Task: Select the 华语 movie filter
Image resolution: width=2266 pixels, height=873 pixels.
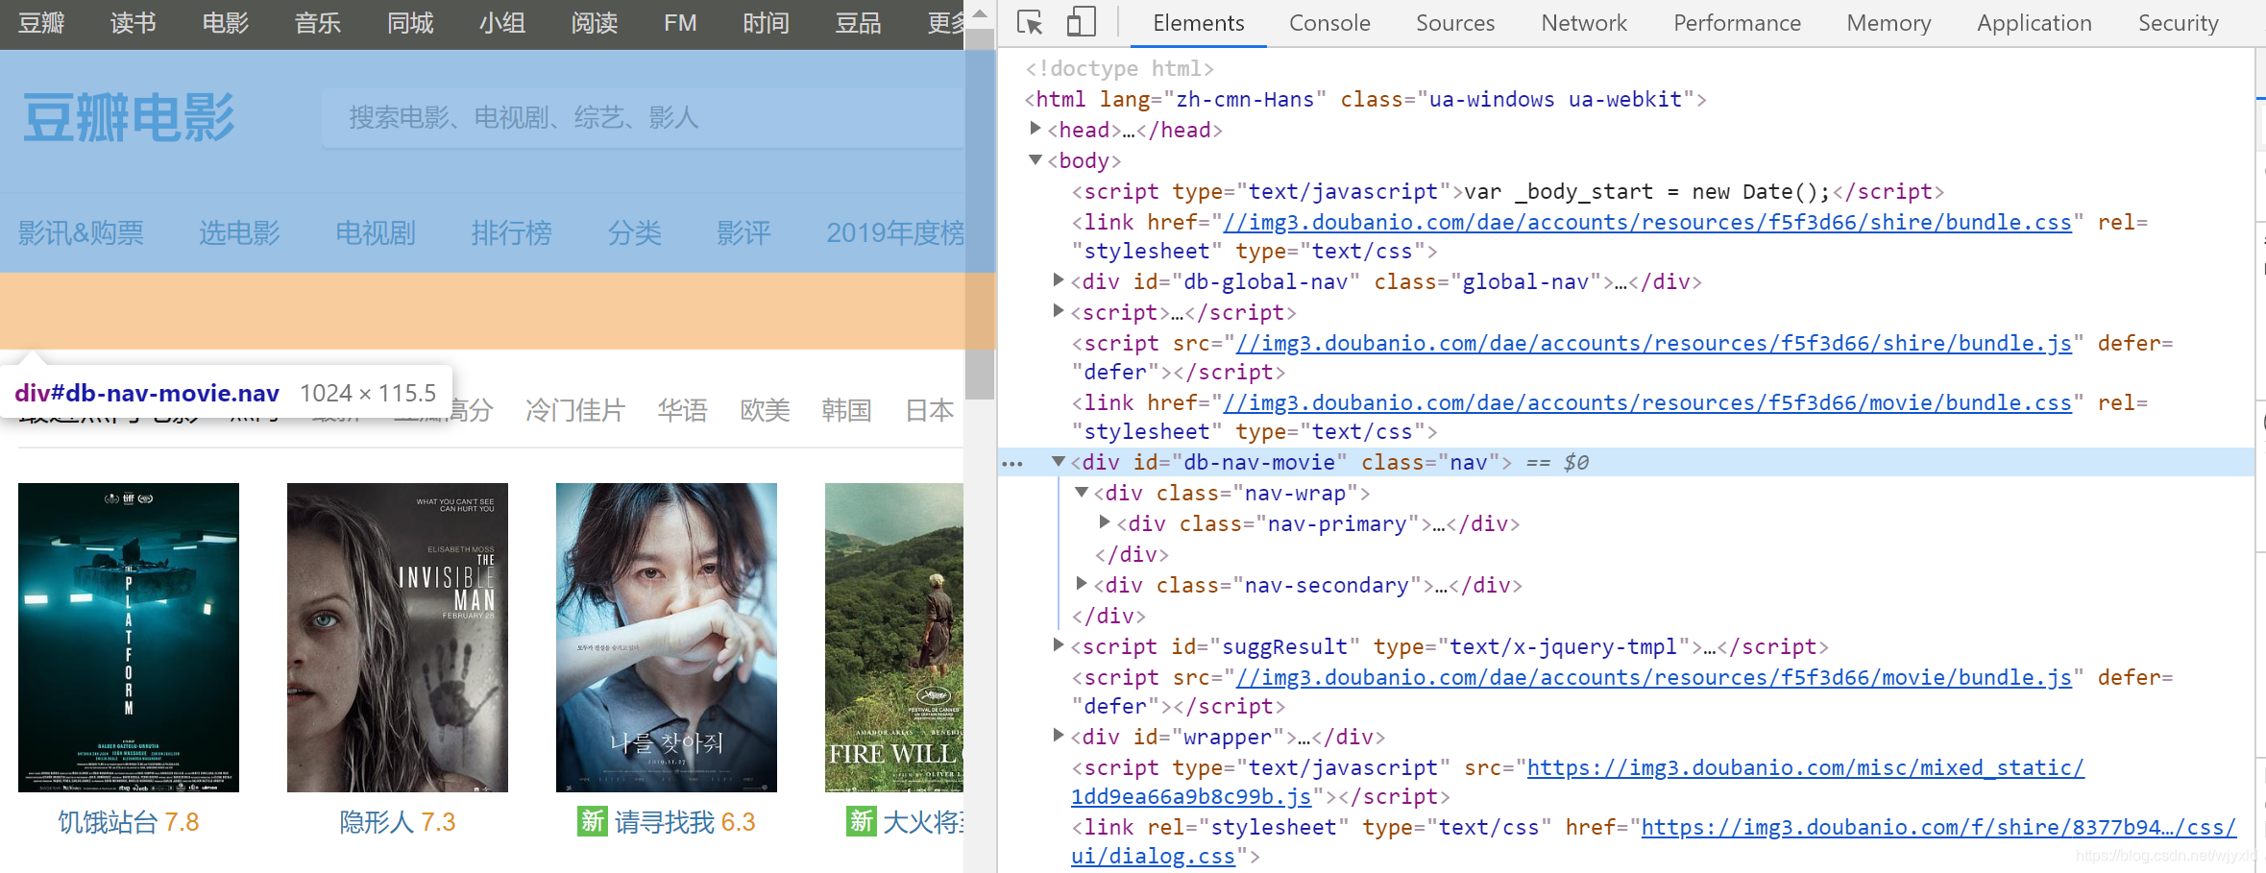Action: [x=682, y=410]
